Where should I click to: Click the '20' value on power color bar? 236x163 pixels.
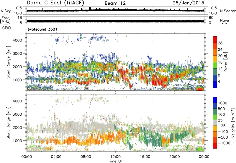[x=220, y=56]
